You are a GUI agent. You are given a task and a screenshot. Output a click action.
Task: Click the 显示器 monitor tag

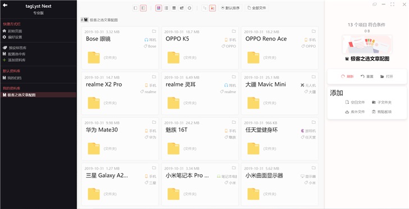[x=308, y=176]
